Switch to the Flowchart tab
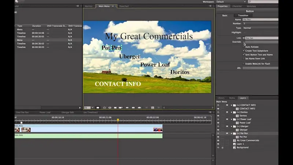This screenshot has width=293, height=165. 124,6
